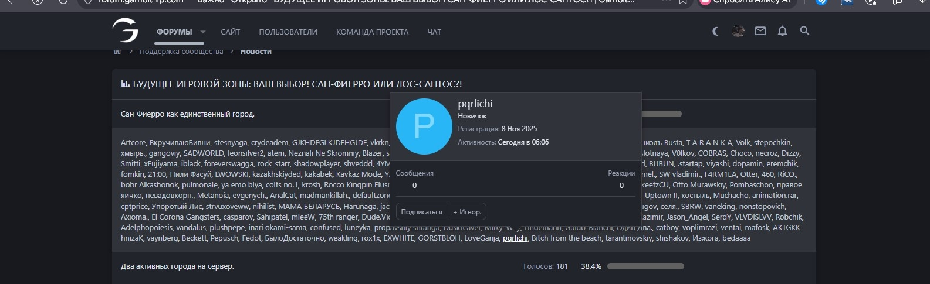Open your account avatar menu
Viewport: 930px width, 284px height.
pyautogui.click(x=738, y=32)
